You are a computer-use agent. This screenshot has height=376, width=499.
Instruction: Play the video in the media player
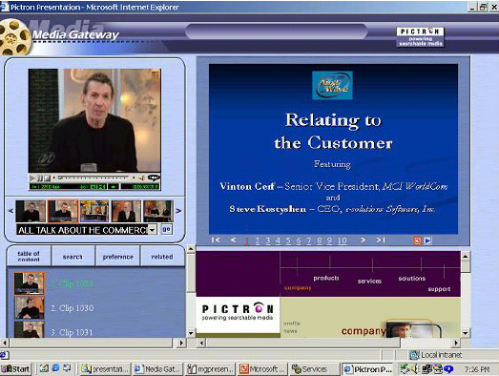(32, 178)
